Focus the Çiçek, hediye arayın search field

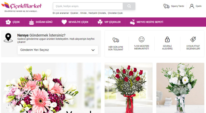point(88,6)
